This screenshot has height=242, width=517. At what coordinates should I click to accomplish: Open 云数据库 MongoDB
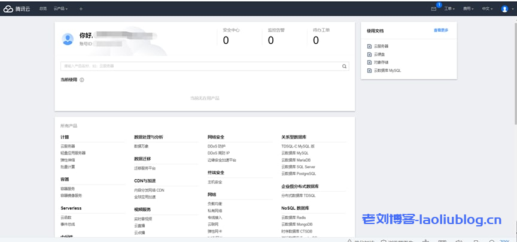(297, 224)
